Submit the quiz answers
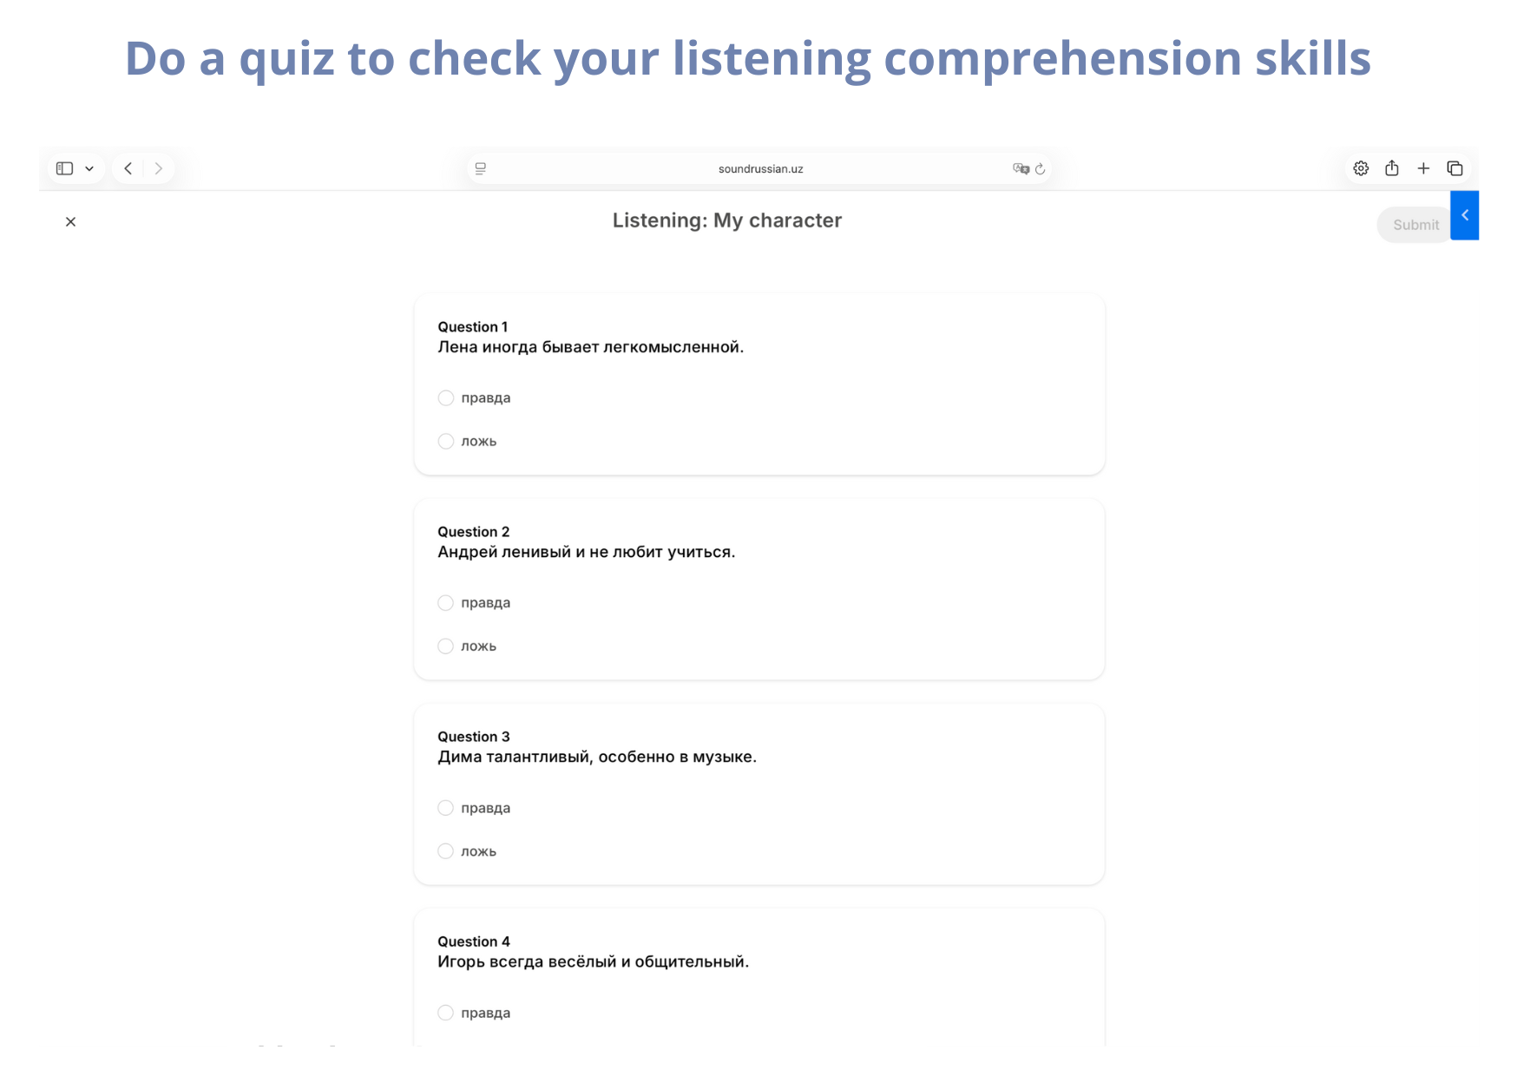 pyautogui.click(x=1415, y=225)
